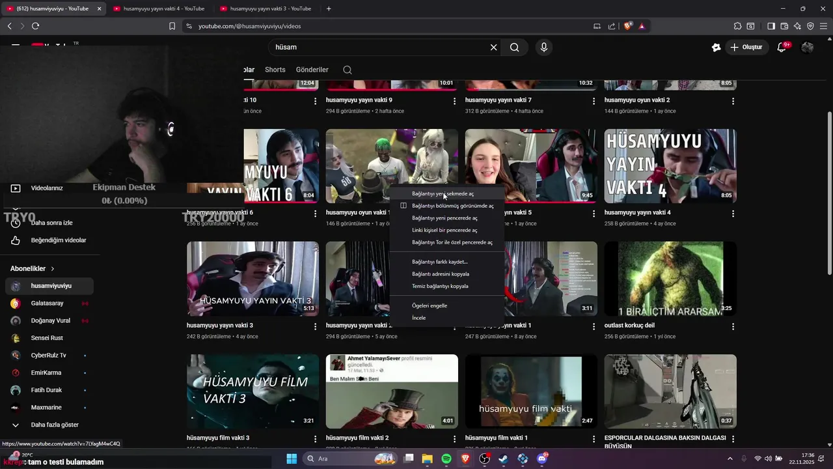This screenshot has height=469, width=833.
Task: Open the browser hamburger menu
Action: point(823,26)
